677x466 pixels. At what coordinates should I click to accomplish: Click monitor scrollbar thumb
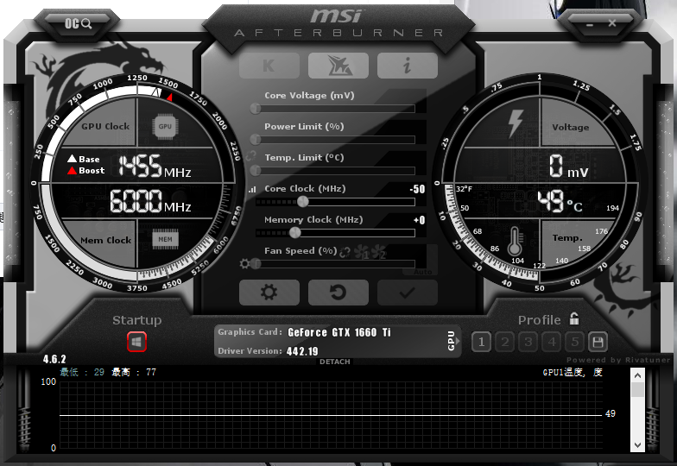tap(637, 390)
